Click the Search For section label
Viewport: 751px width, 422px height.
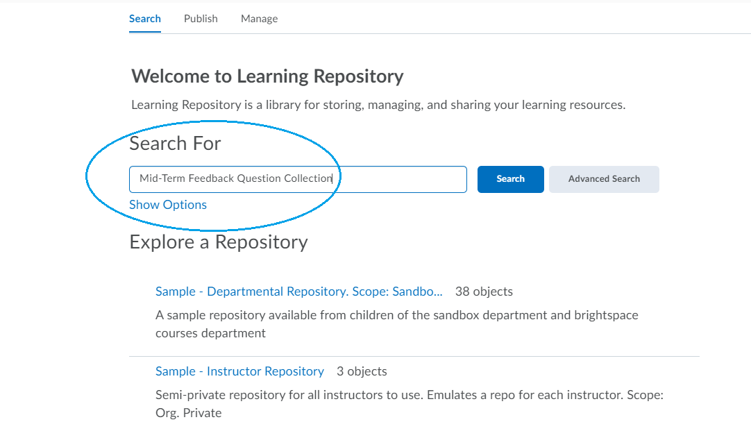point(175,143)
